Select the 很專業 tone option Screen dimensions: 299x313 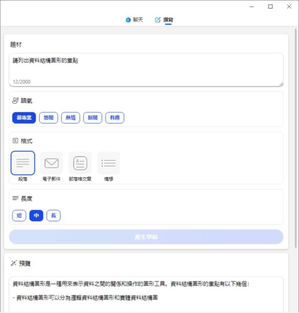[24, 118]
